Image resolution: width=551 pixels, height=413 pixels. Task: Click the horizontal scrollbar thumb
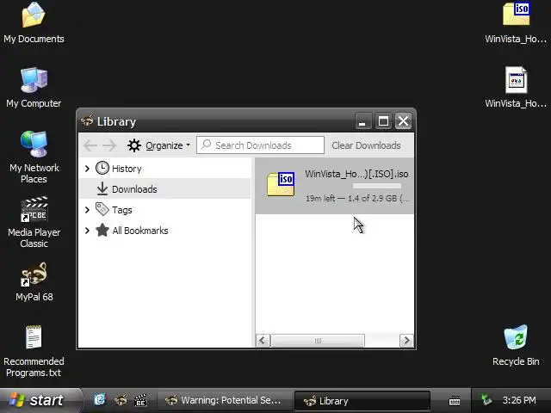(318, 341)
